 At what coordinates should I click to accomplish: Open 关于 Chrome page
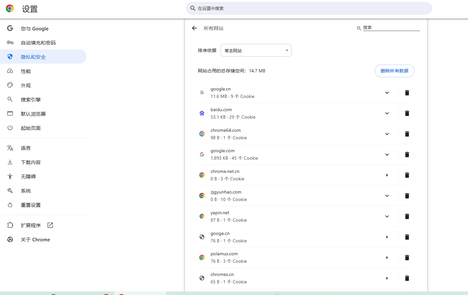pyautogui.click(x=43, y=239)
